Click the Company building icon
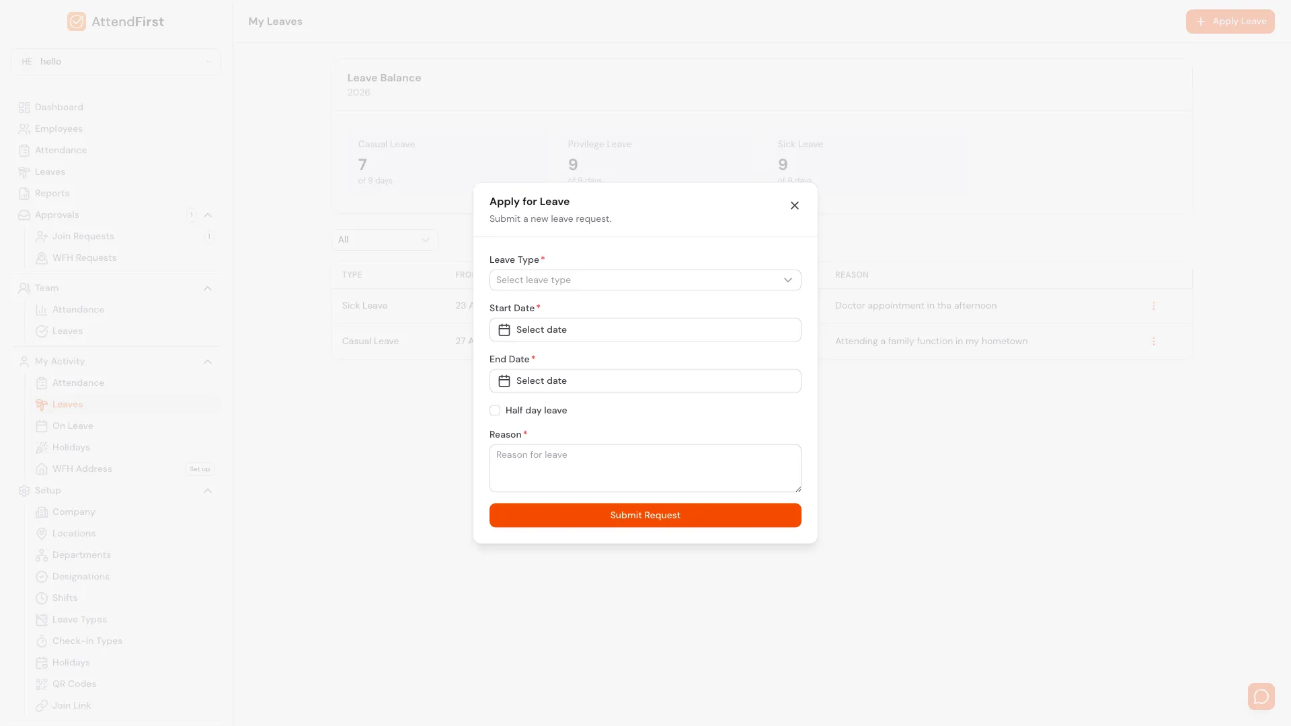1291x726 pixels. [42, 512]
